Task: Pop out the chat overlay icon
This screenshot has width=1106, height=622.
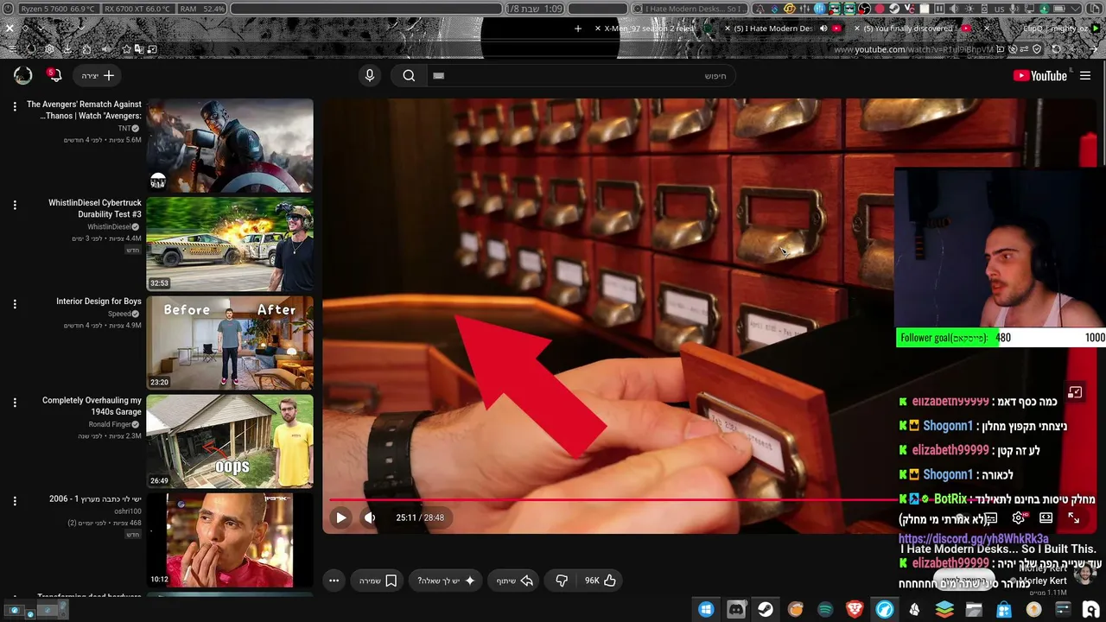Action: (x=1075, y=392)
